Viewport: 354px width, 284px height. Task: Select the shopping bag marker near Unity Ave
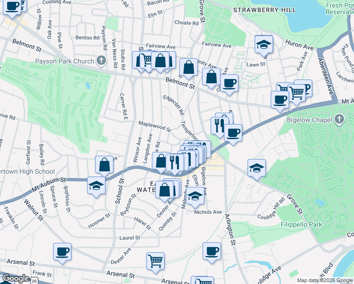click(211, 77)
